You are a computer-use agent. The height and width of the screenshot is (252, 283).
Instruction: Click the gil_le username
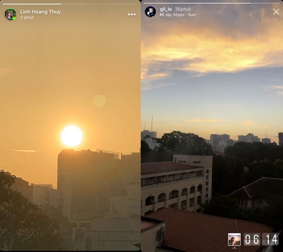[166, 9]
